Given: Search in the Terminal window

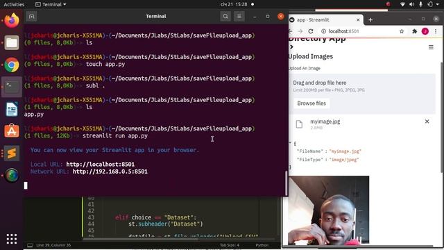Looking at the screenshot, I should click(225, 17).
